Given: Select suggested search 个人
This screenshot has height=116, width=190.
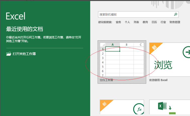Looking at the screenshot, I should pyautogui.click(x=127, y=22).
